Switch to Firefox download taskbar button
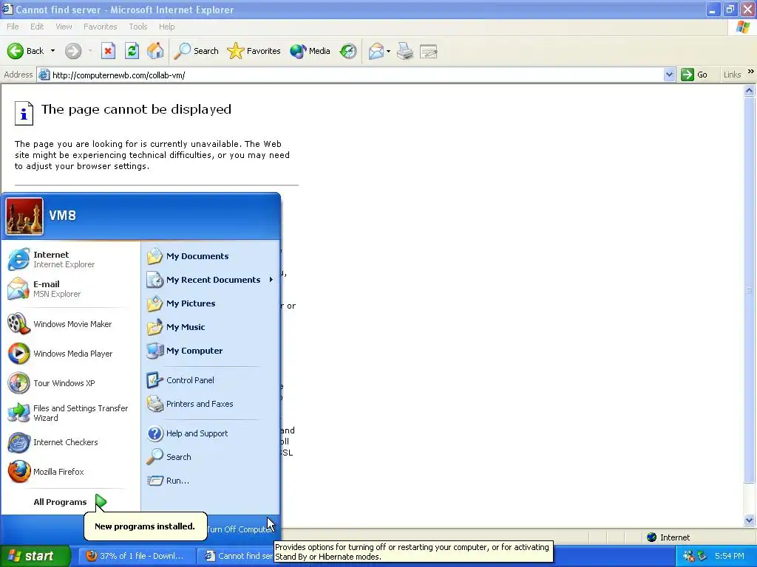 136,556
